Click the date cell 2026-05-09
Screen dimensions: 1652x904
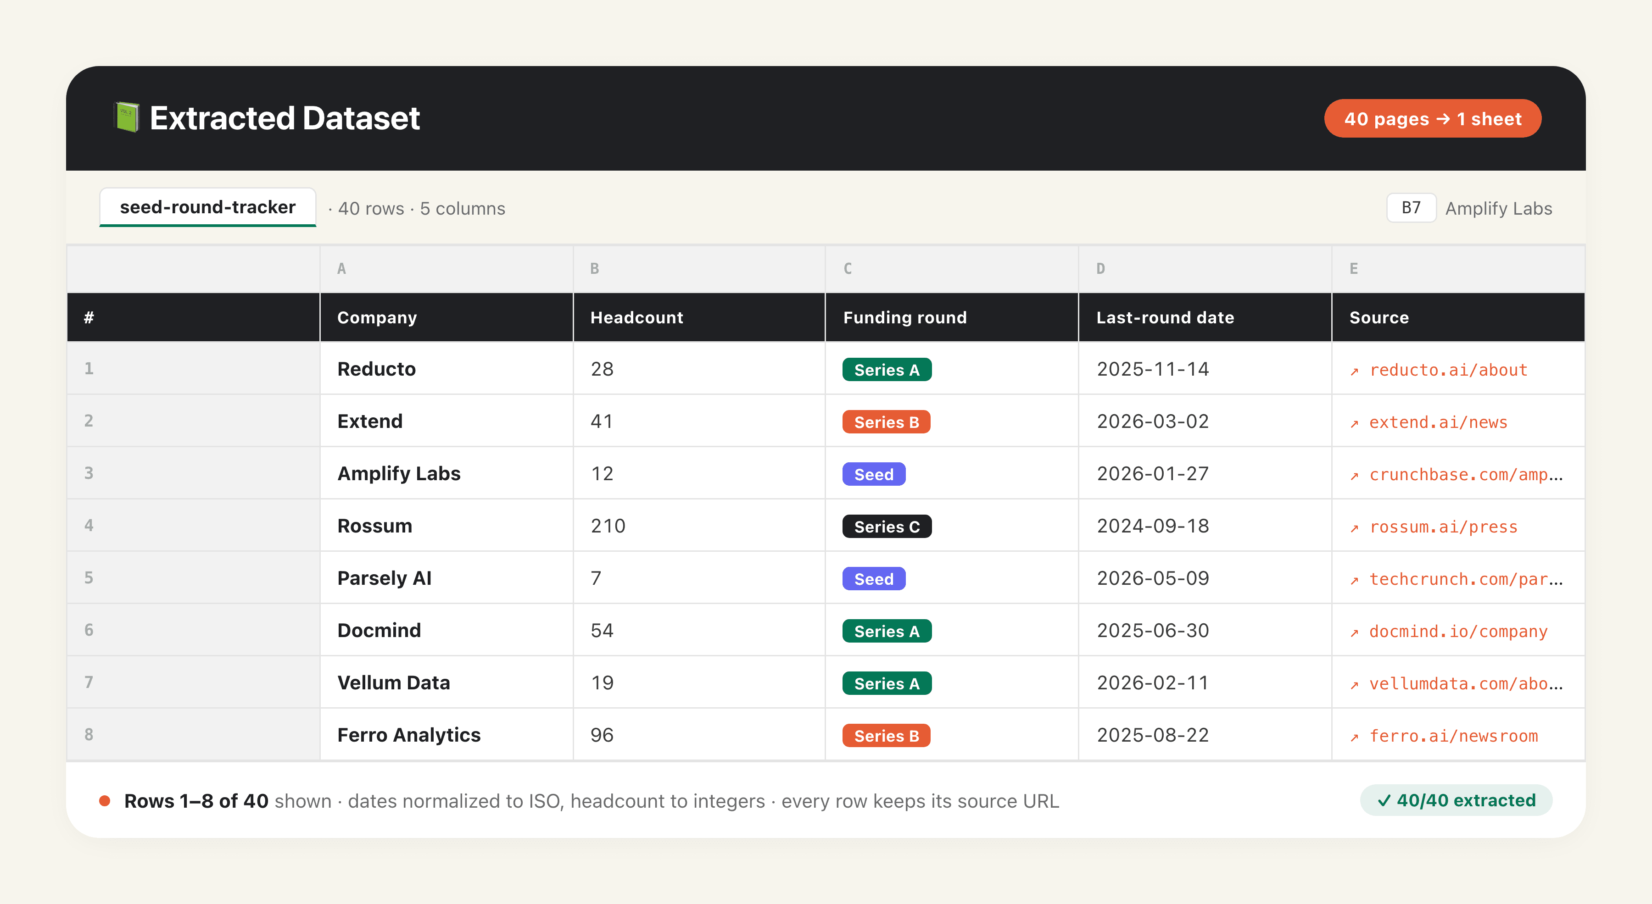tap(1205, 577)
